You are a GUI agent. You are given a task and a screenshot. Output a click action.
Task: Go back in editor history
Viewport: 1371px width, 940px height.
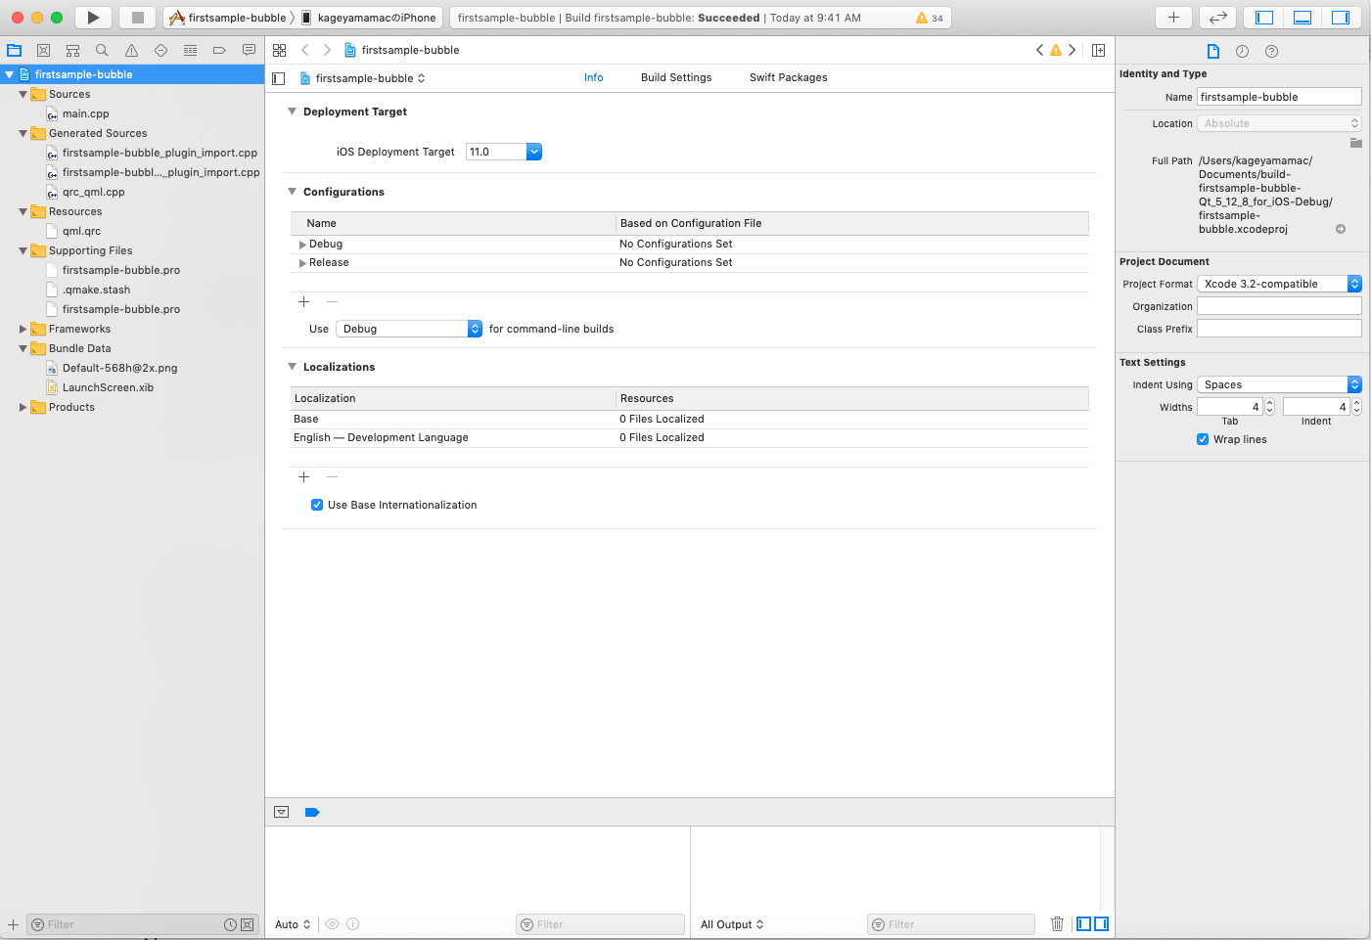coord(305,50)
